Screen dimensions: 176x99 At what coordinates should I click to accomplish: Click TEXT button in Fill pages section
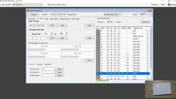pyautogui.click(x=52, y=38)
